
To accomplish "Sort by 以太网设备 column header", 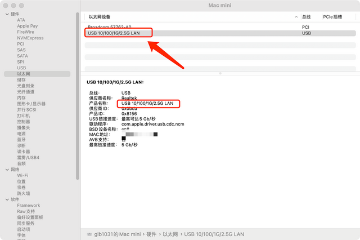I will tap(100, 17).
